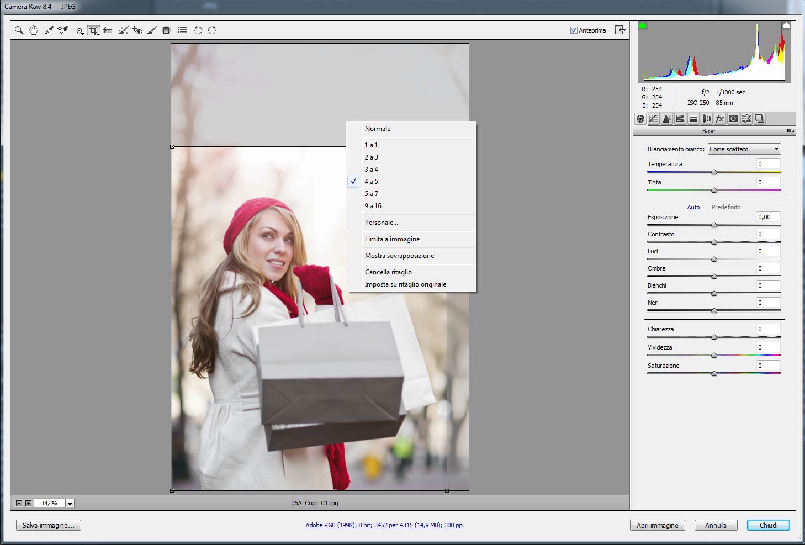Toggle highlight clipping warning in histogram
Image resolution: width=805 pixels, height=545 pixels.
coord(786,25)
